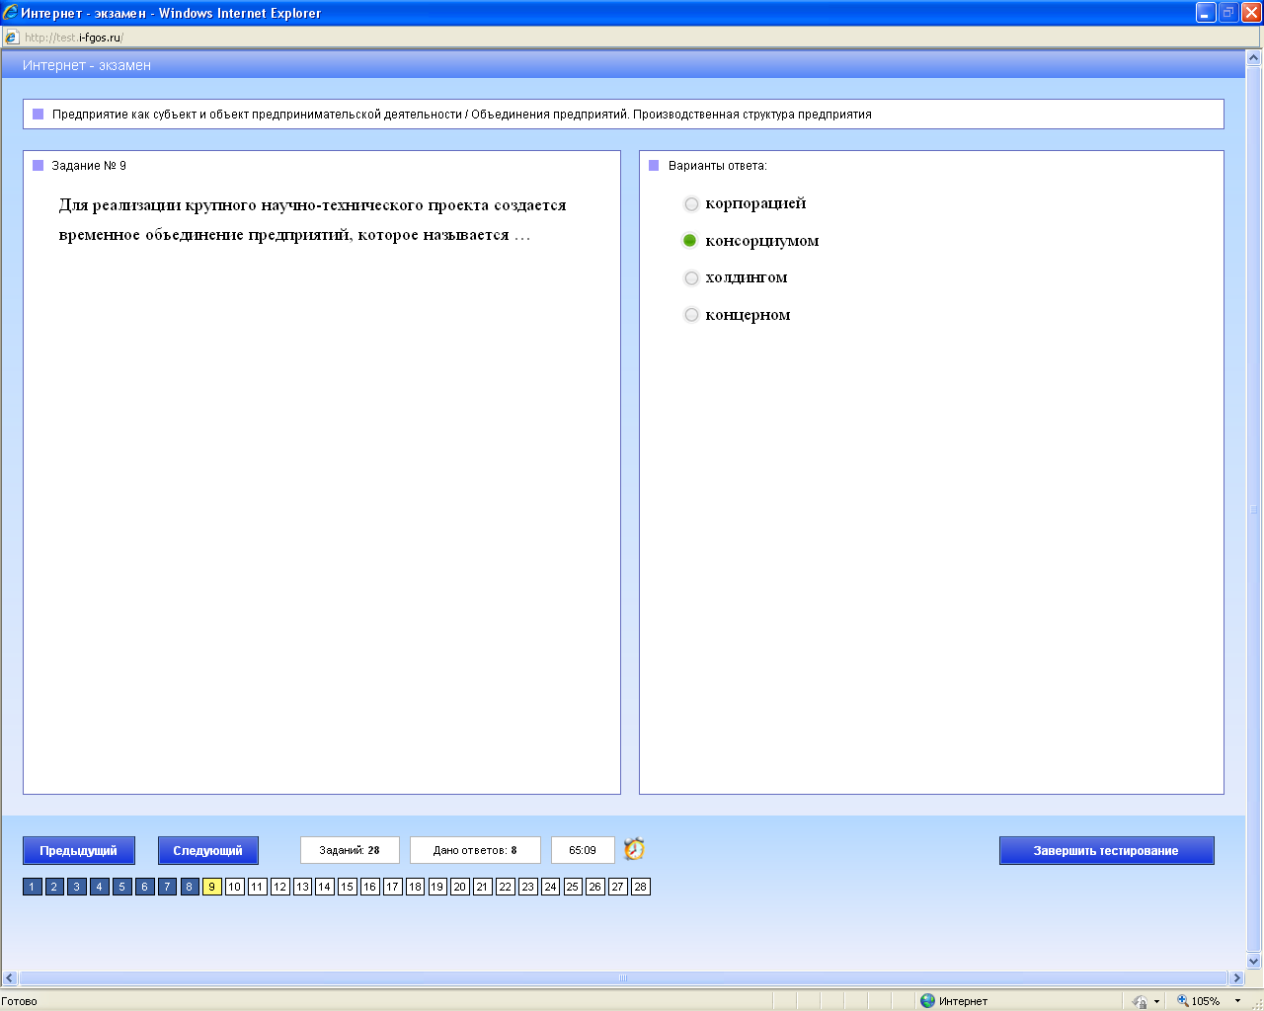Jump to question 3
Screen dimensions: 1264x1011
[x=77, y=887]
